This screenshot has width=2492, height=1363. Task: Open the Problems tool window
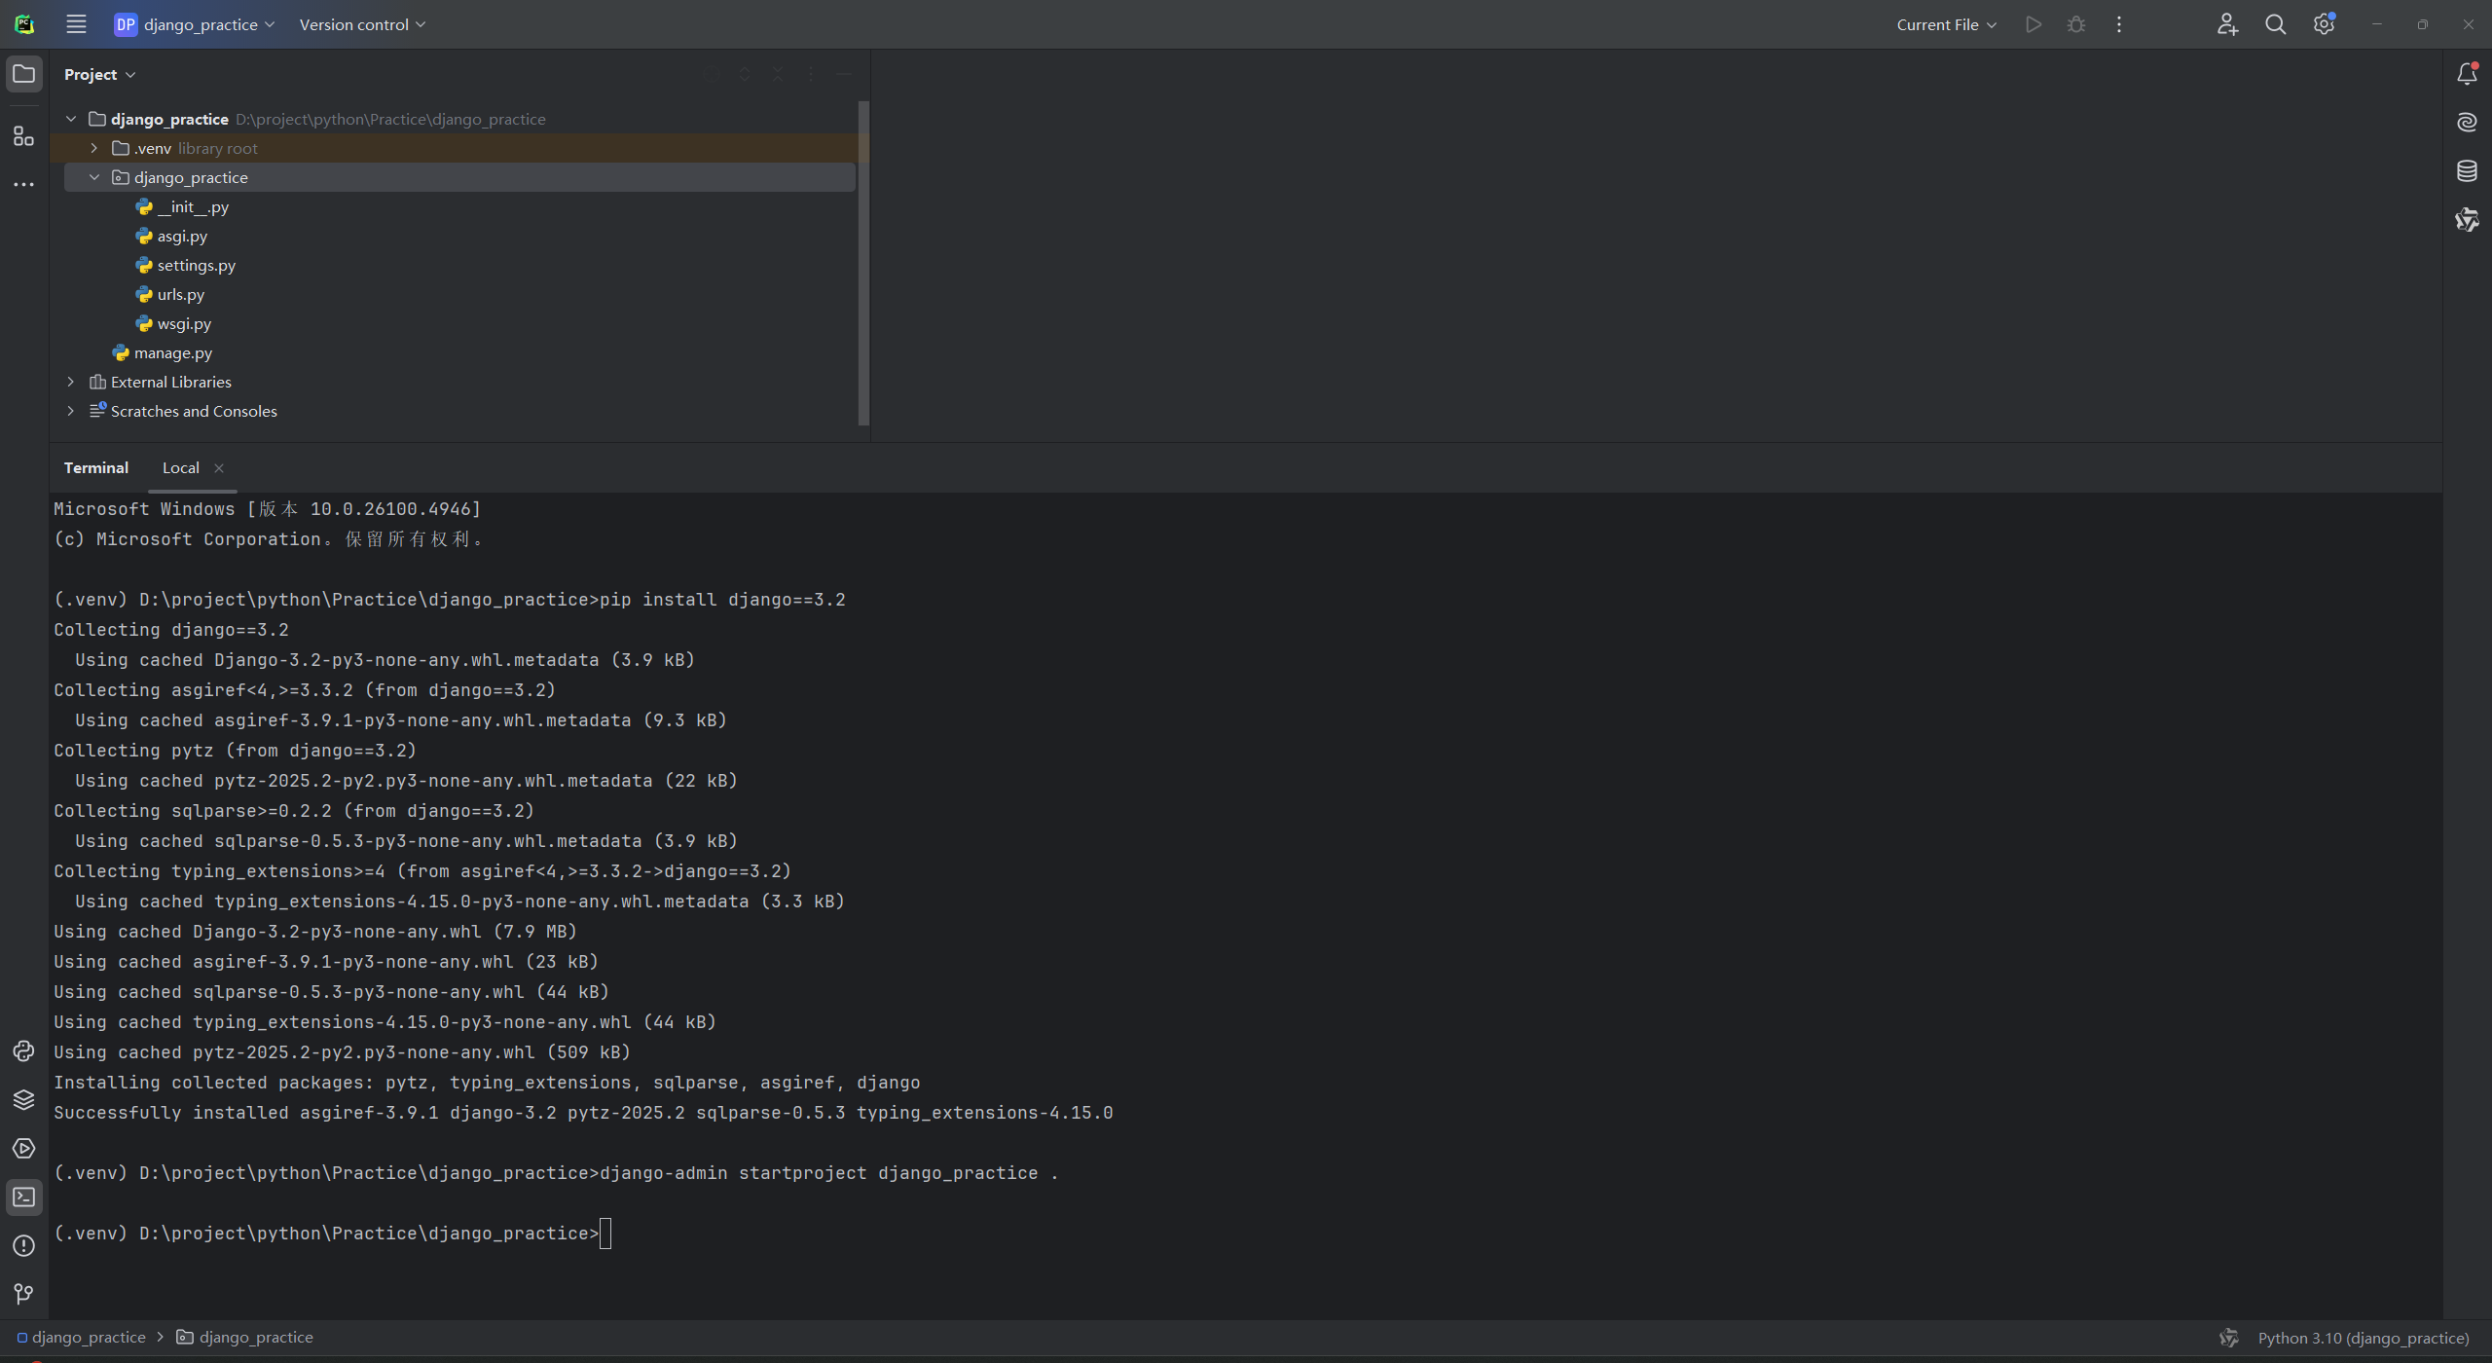[x=23, y=1246]
